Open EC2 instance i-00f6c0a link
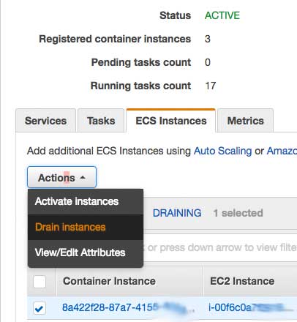Screen dimensions: 297x322 [249, 307]
